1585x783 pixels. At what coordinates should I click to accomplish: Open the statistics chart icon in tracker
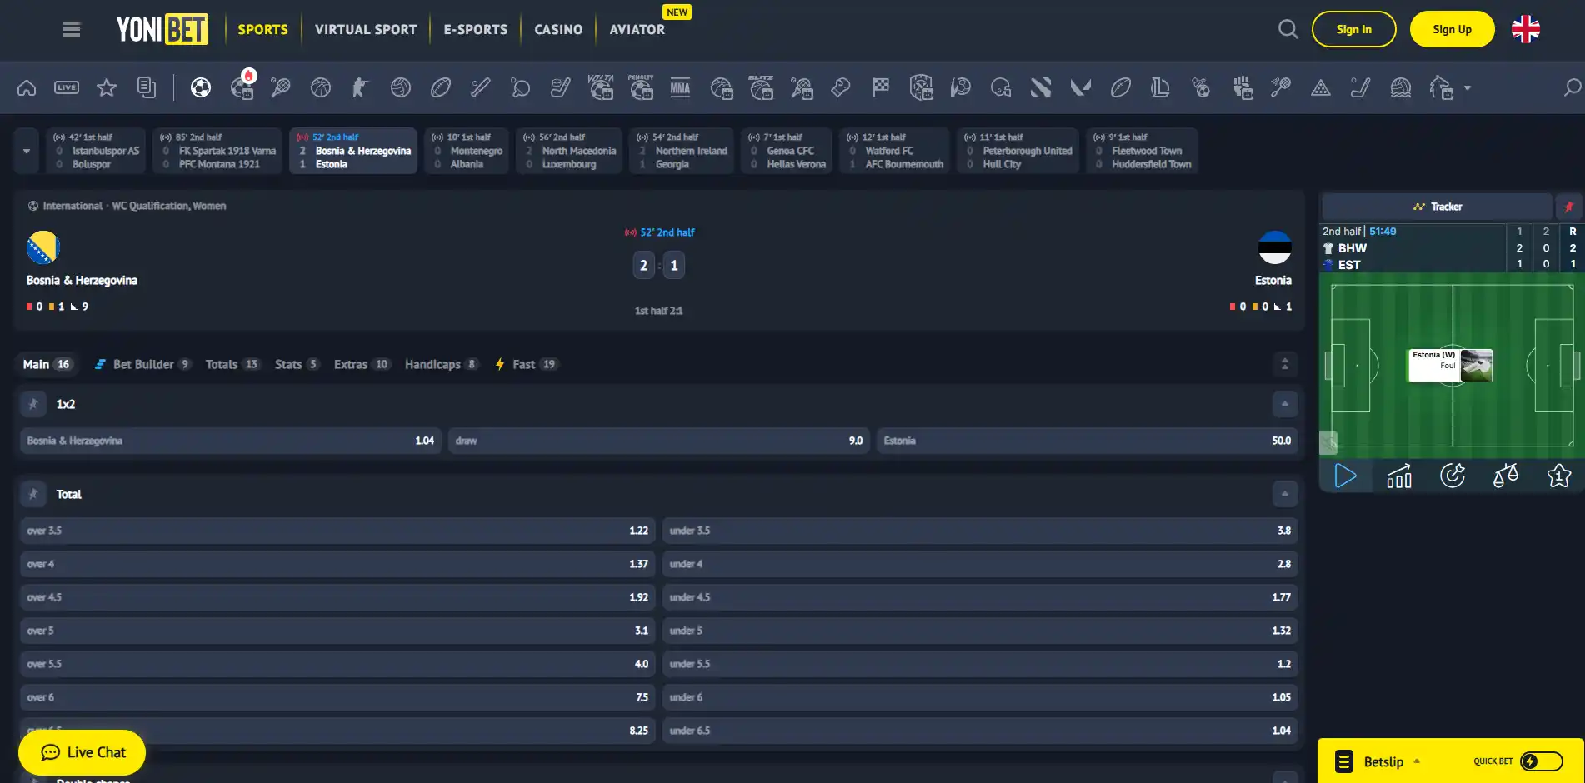(x=1399, y=476)
